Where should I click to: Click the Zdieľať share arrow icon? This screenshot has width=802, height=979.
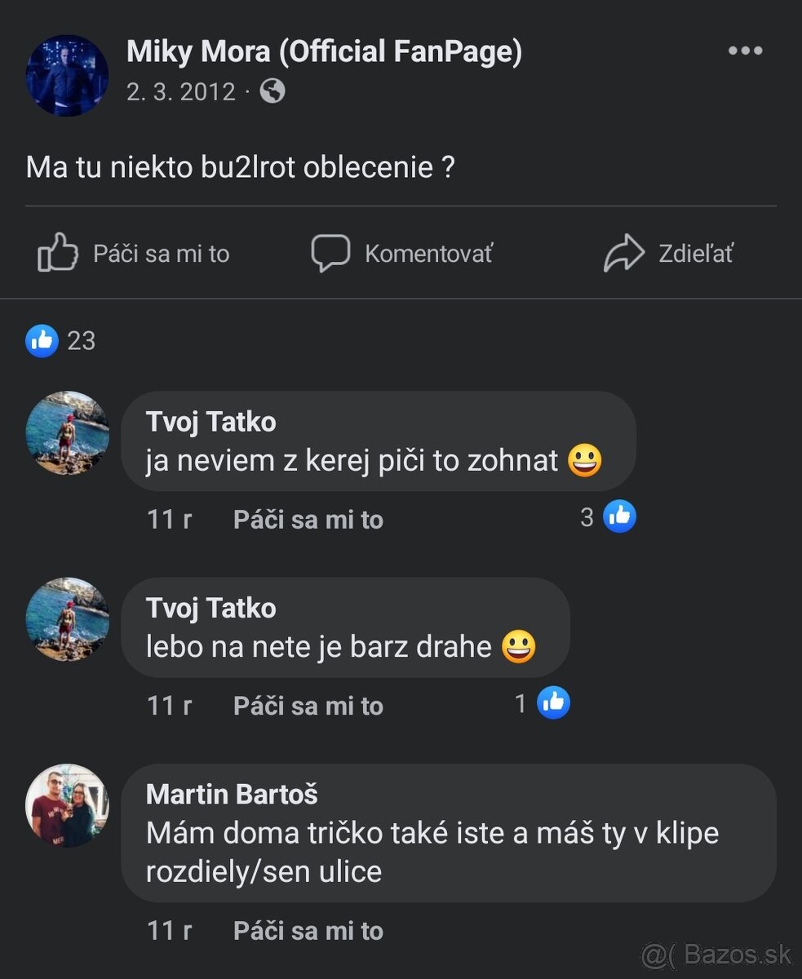tap(624, 253)
